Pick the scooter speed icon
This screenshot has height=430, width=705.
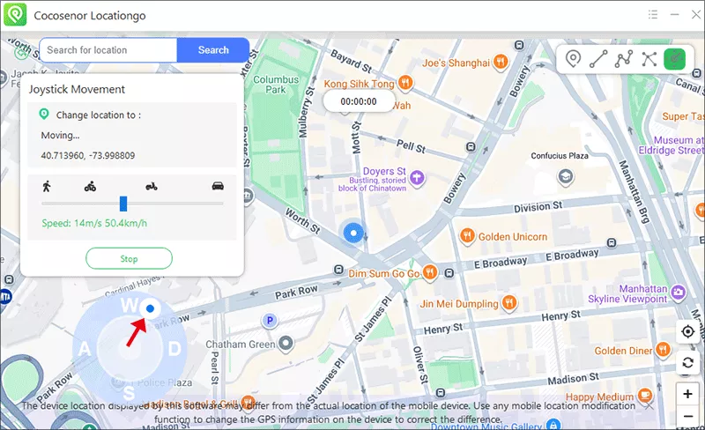(x=150, y=186)
